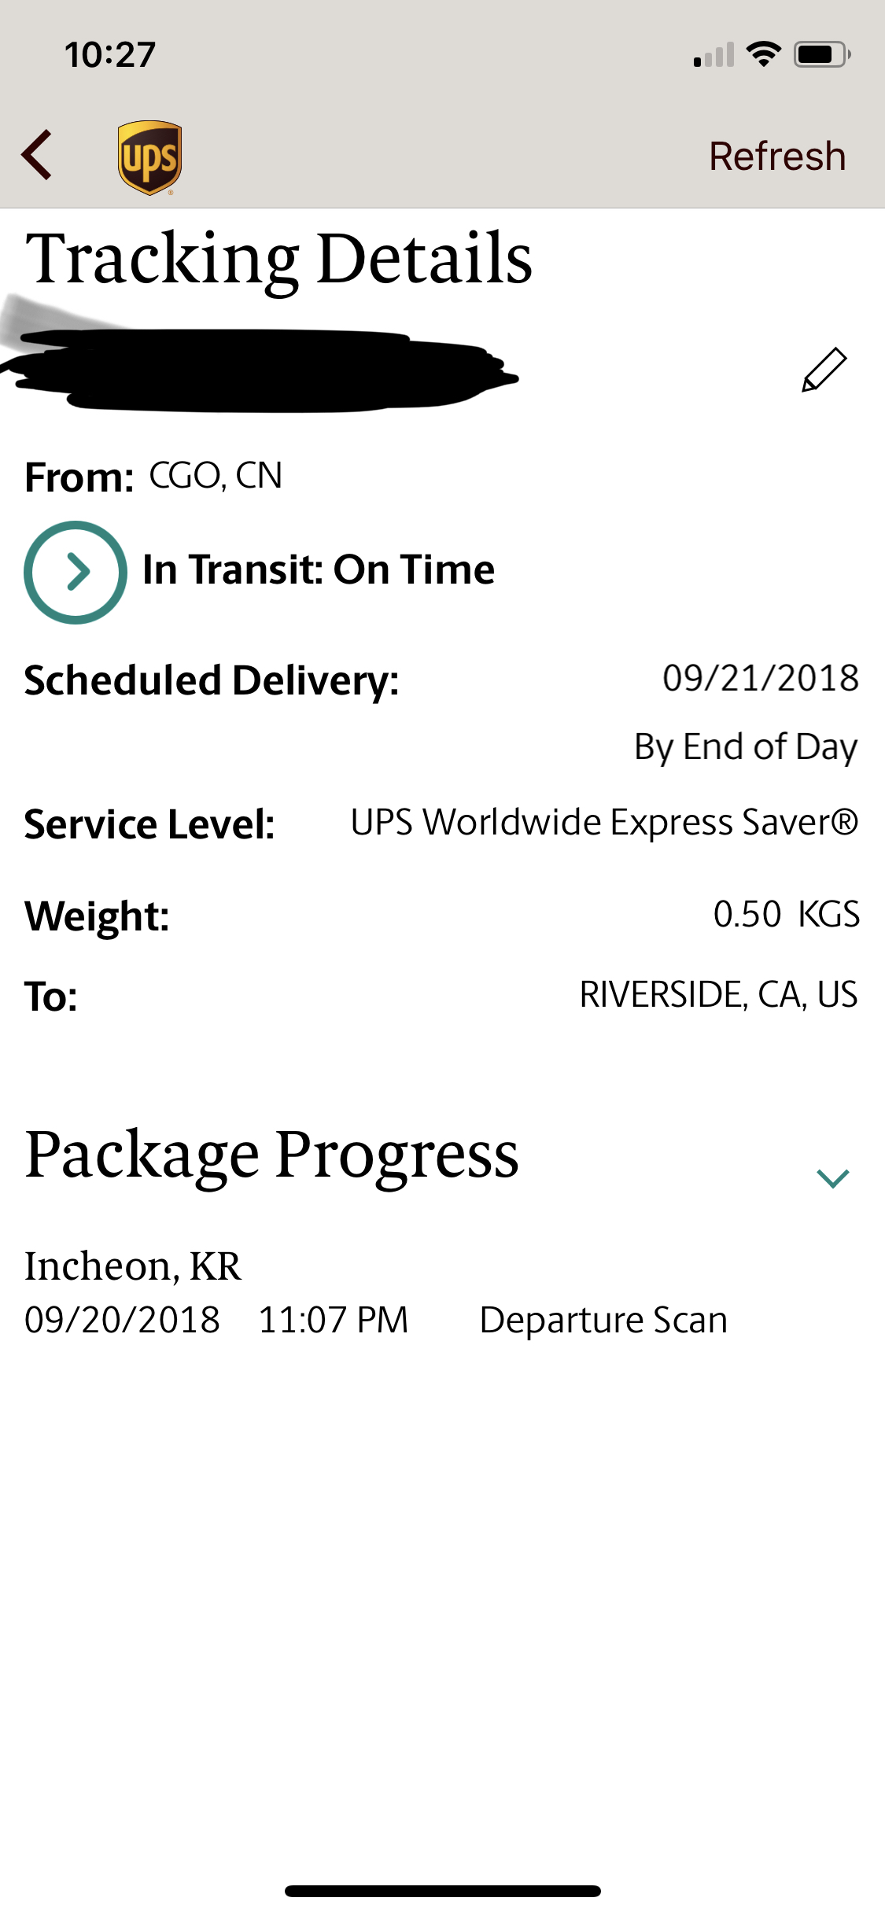885x1916 pixels.
Task: Tap the Tracking Details title
Action: tap(279, 260)
